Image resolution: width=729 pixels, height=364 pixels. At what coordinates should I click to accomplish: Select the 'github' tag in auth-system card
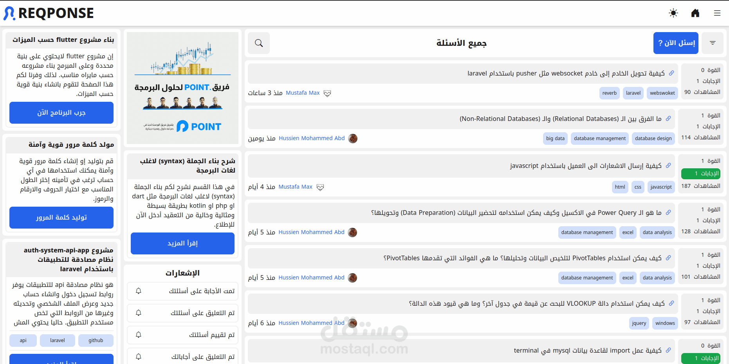point(96,341)
